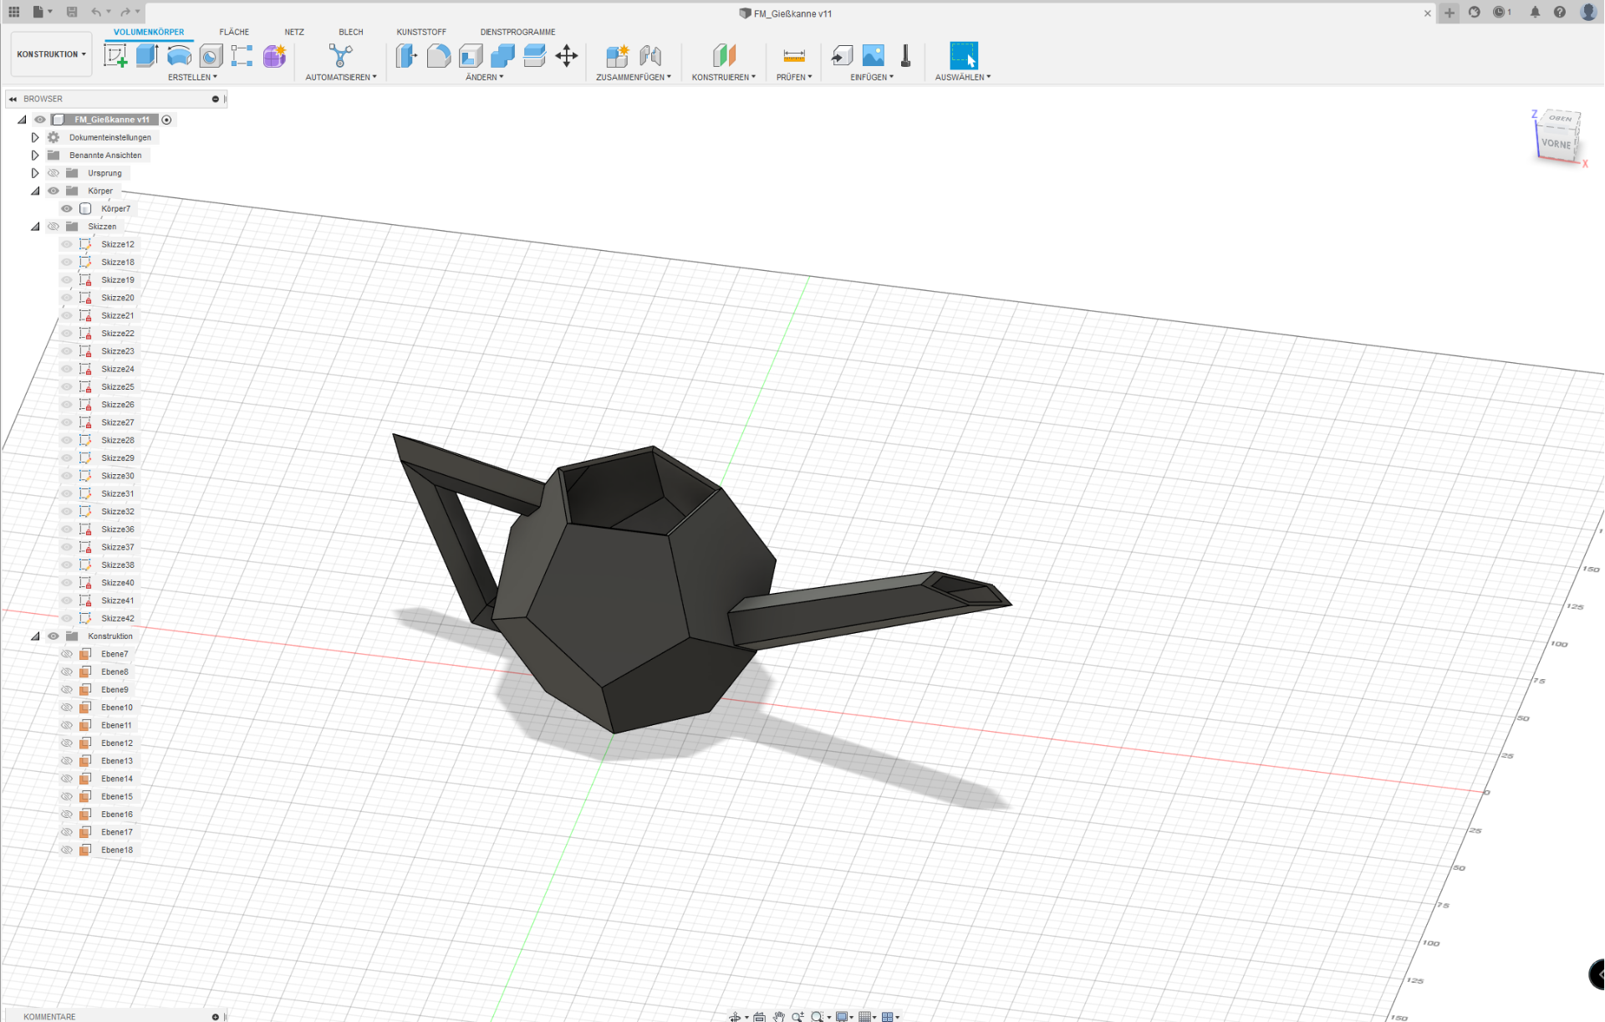The height and width of the screenshot is (1022, 1605).
Task: Click the Save icon
Action: (72, 12)
